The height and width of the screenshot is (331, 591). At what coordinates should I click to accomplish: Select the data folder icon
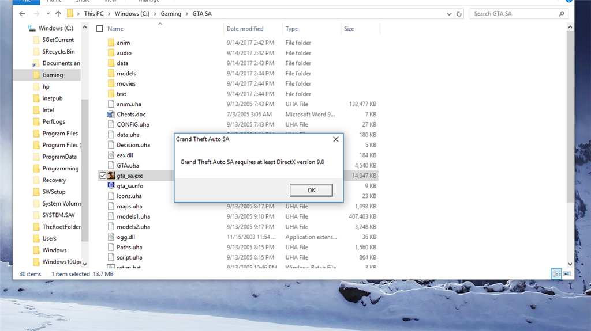(x=111, y=63)
